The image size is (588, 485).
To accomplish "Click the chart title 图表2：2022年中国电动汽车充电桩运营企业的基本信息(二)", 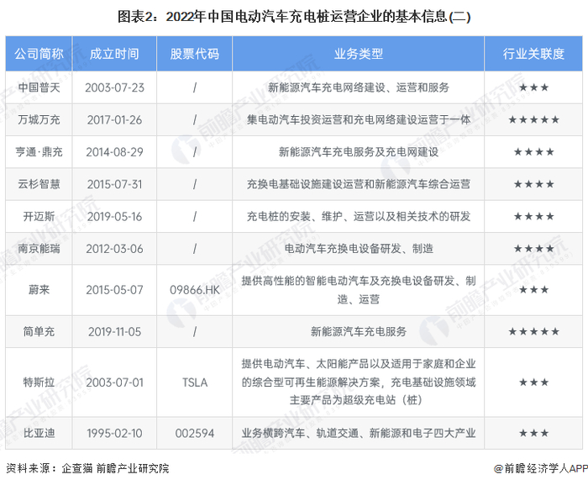I will (x=294, y=17).
